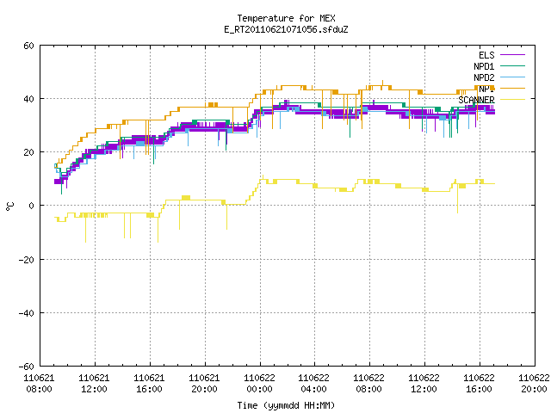Screen dimensions: 551x413
Task: Click the x-axis tick label '110621 16:00'
Action: pyautogui.click(x=149, y=384)
